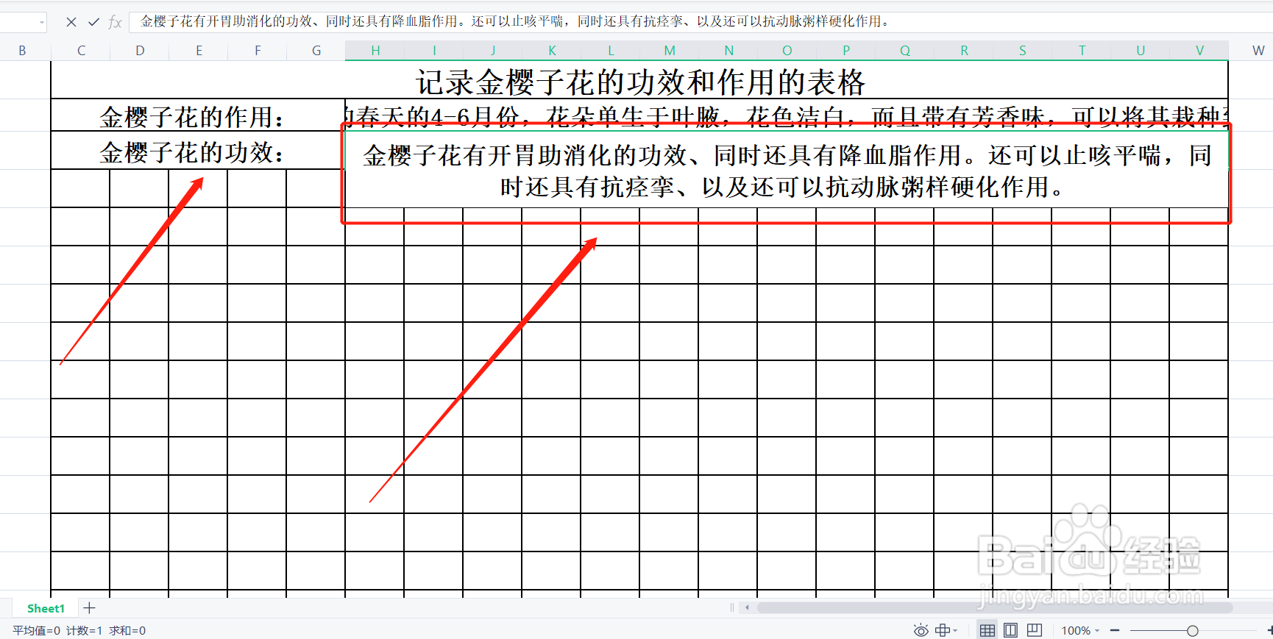1273x639 pixels.
Task: Add a new sheet with the plus button
Action: tap(90, 608)
